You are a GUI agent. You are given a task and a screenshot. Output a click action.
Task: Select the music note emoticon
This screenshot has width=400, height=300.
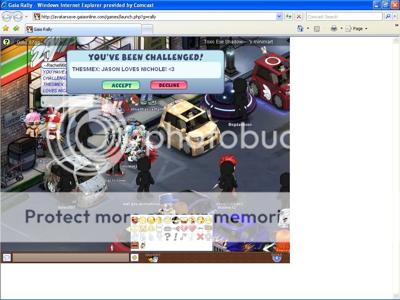(x=184, y=237)
